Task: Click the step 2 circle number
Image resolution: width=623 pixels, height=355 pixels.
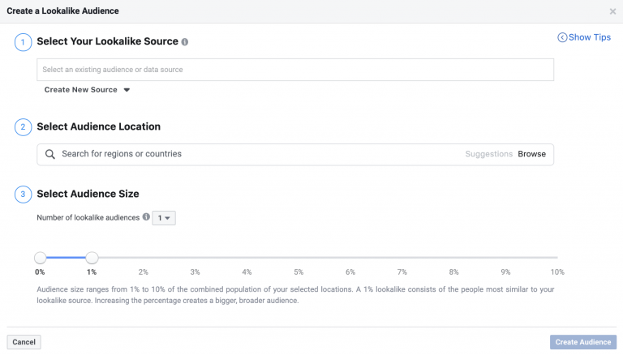Action: 23,126
